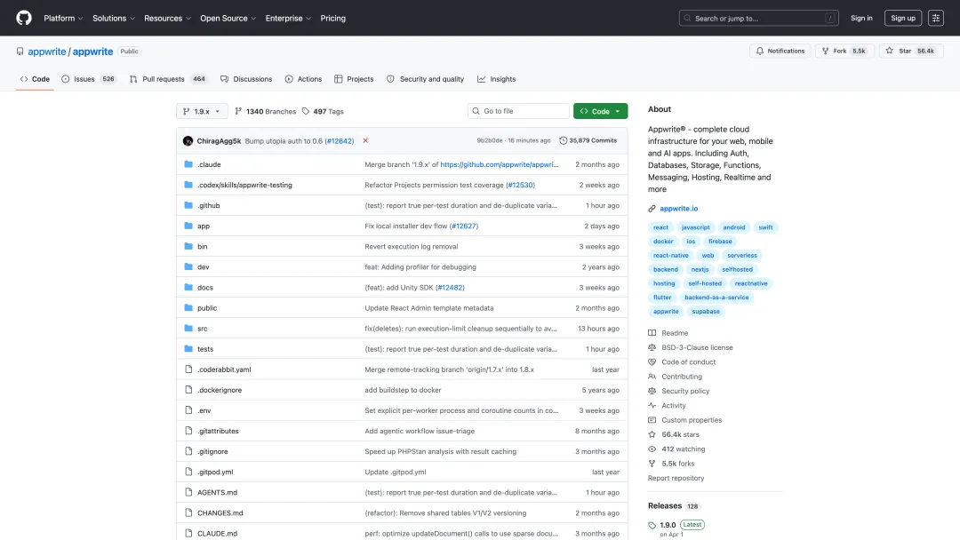The height and width of the screenshot is (540, 960).
Task: Click the supabase topic tag
Action: point(706,311)
